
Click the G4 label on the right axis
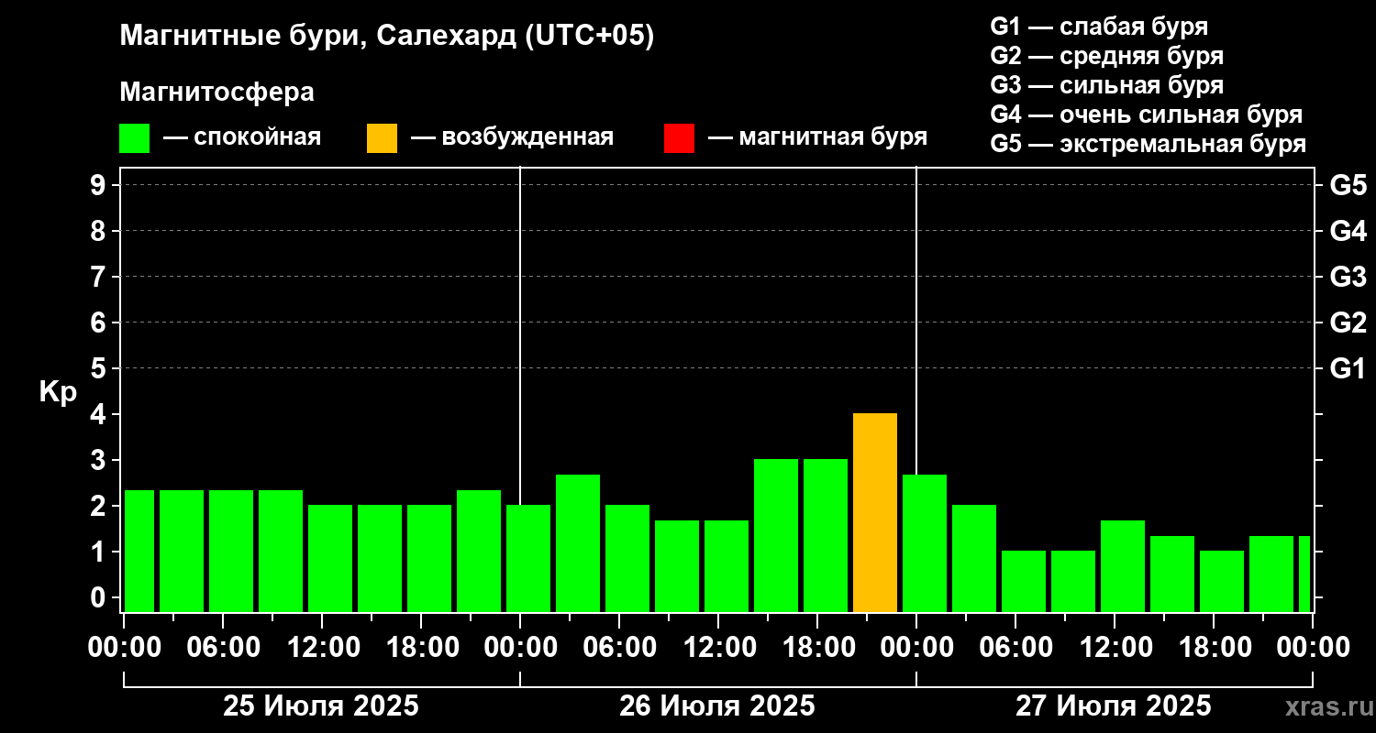(x=1348, y=231)
